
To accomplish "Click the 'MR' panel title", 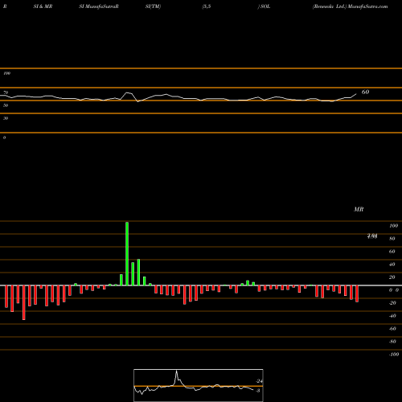I will 359,209.
